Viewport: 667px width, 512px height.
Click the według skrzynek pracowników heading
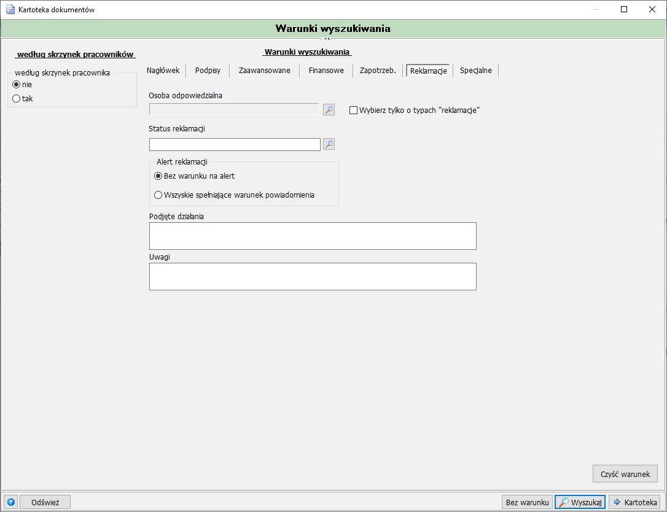[76, 55]
